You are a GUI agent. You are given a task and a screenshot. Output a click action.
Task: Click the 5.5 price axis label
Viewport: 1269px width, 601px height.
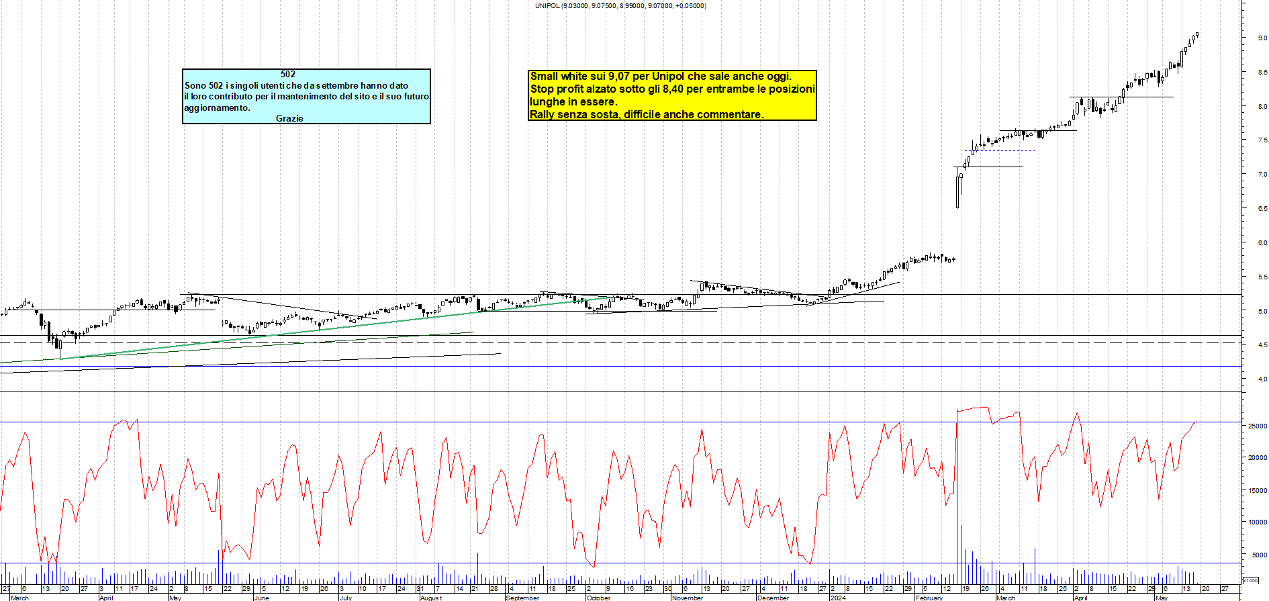click(x=1262, y=277)
